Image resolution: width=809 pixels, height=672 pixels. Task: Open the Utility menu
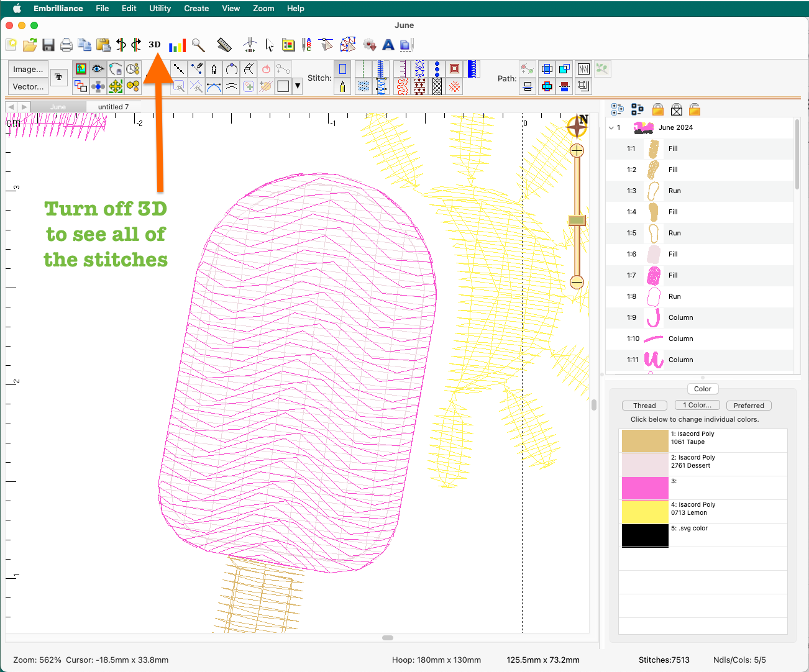[x=160, y=8]
